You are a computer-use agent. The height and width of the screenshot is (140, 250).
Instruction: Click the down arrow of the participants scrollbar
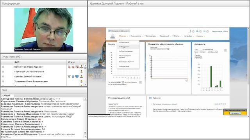coord(85,85)
